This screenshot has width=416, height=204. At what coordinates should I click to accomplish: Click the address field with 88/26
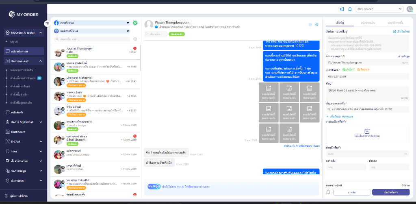coord(368,93)
